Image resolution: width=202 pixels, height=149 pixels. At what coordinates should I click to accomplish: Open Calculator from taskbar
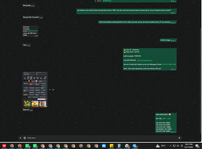[119, 146]
